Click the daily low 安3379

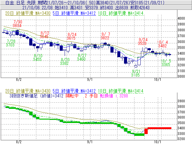pos(91,8)
